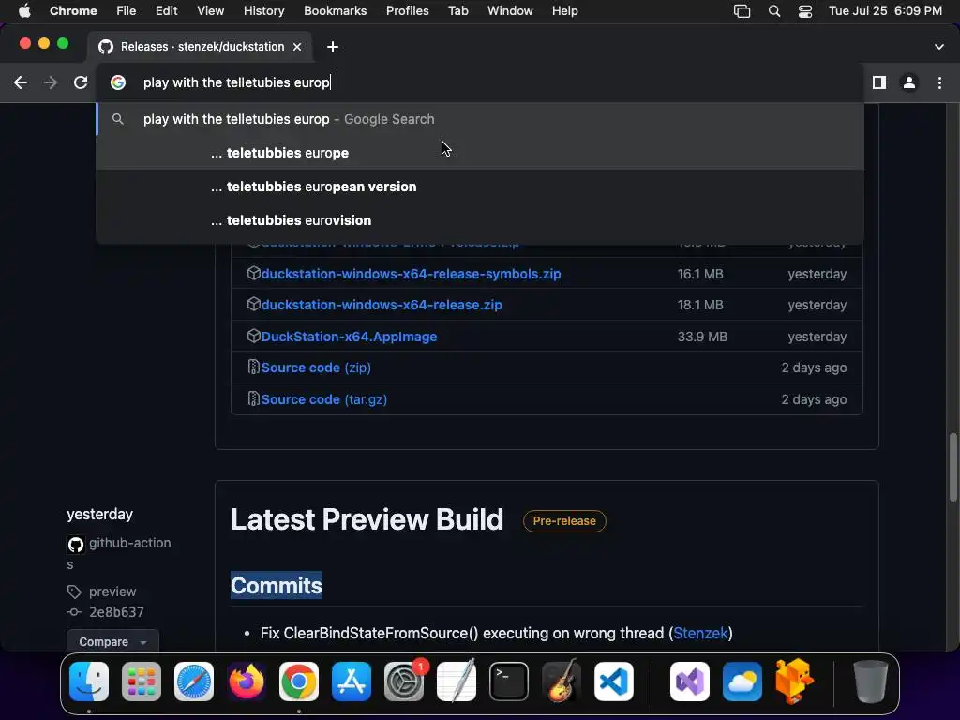Image resolution: width=960 pixels, height=720 pixels.
Task: Click the address bar search field
Action: 480,82
